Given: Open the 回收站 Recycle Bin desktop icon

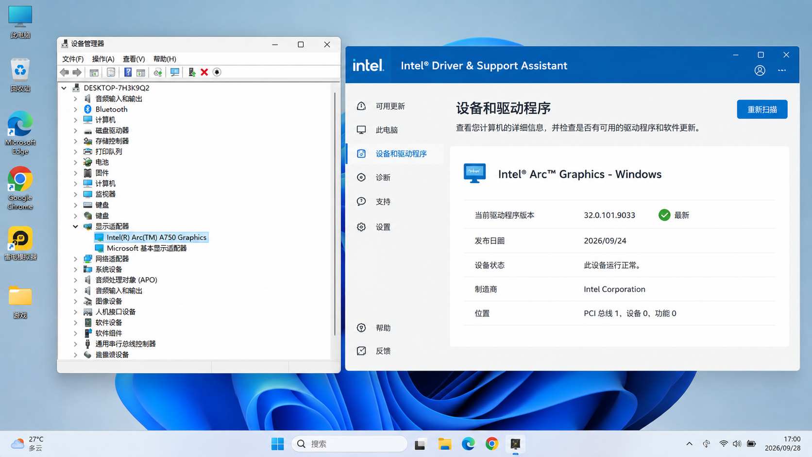Looking at the screenshot, I should (20, 75).
